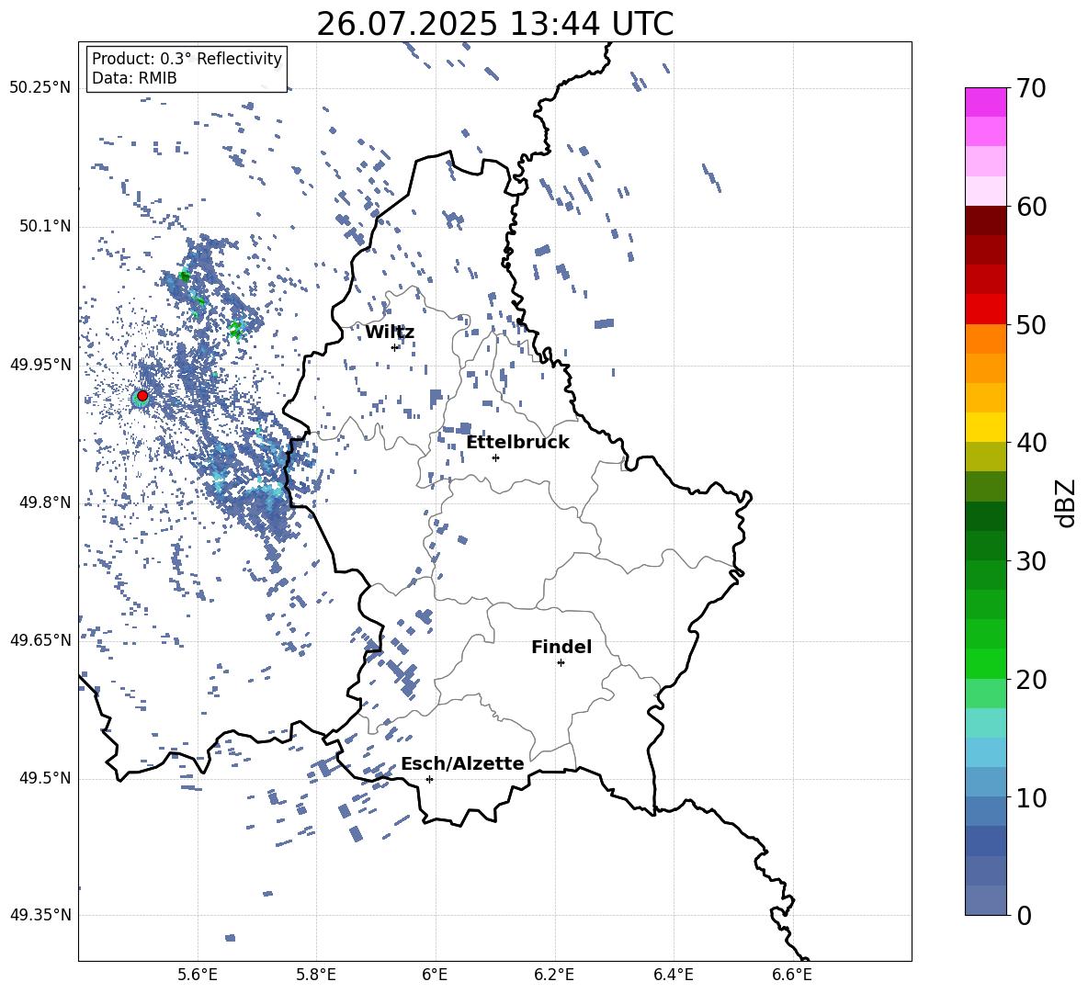Click the 49.95°N latitude label

tap(40, 365)
